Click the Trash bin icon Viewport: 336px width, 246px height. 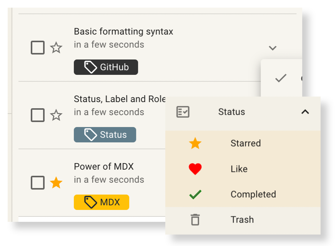tap(195, 220)
